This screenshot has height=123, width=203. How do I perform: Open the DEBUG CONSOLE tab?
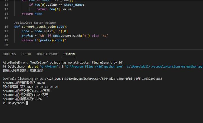coord(47,54)
